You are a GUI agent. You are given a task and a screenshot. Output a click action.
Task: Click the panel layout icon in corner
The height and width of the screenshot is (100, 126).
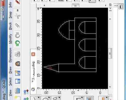pyautogui.click(x=121, y=6)
